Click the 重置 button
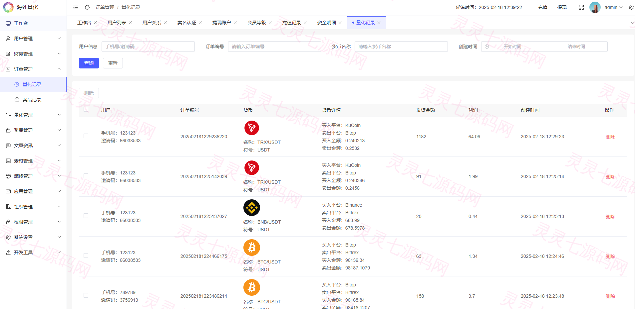This screenshot has width=635, height=309. (113, 63)
